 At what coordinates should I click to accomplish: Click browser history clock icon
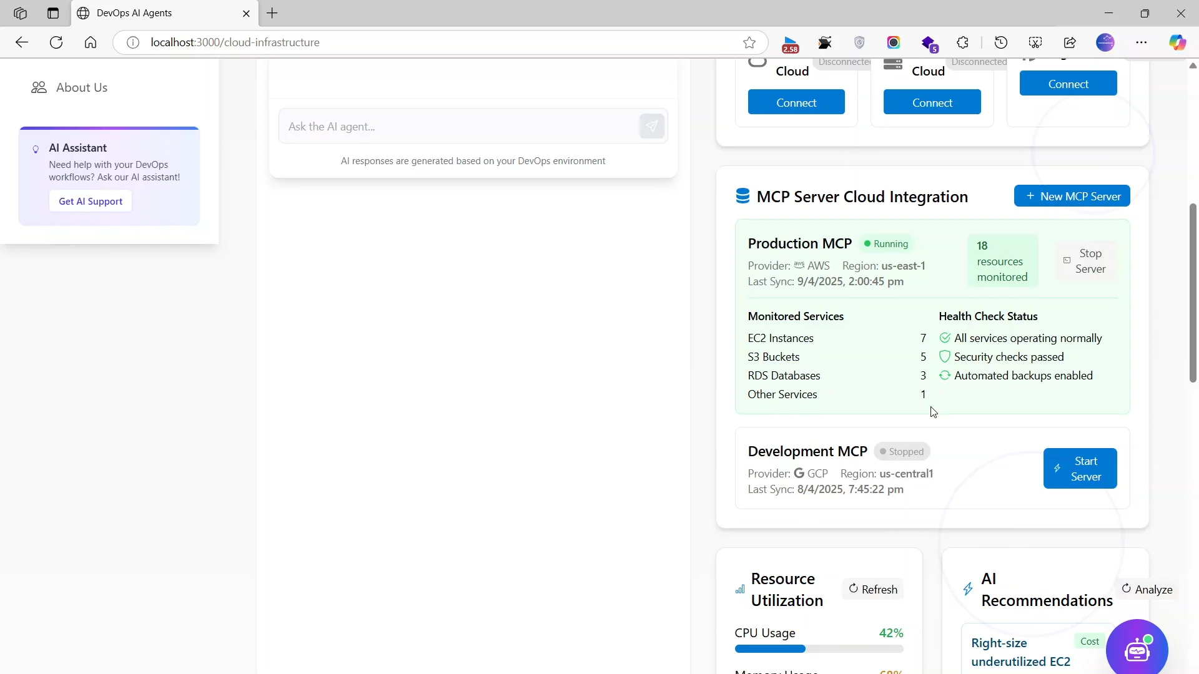pyautogui.click(x=1001, y=42)
